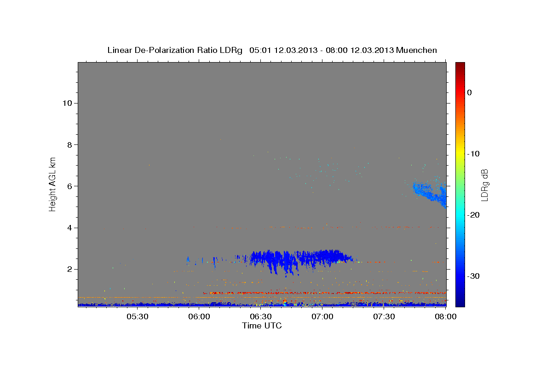Click the colorbar value 0
This screenshot has height=368, width=552.
coord(470,92)
